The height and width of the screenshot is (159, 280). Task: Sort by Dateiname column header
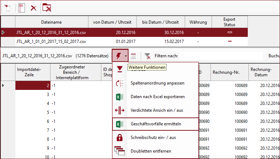tap(52, 22)
